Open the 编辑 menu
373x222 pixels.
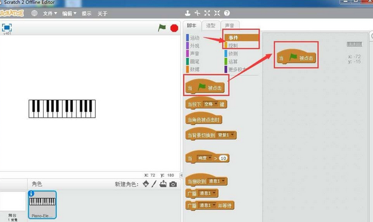69,14
